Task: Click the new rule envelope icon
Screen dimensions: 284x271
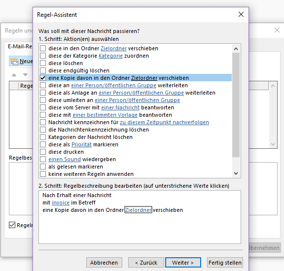Action: point(14,61)
